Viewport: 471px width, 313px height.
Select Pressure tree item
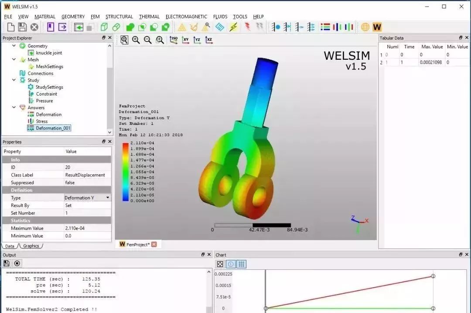[x=44, y=101]
